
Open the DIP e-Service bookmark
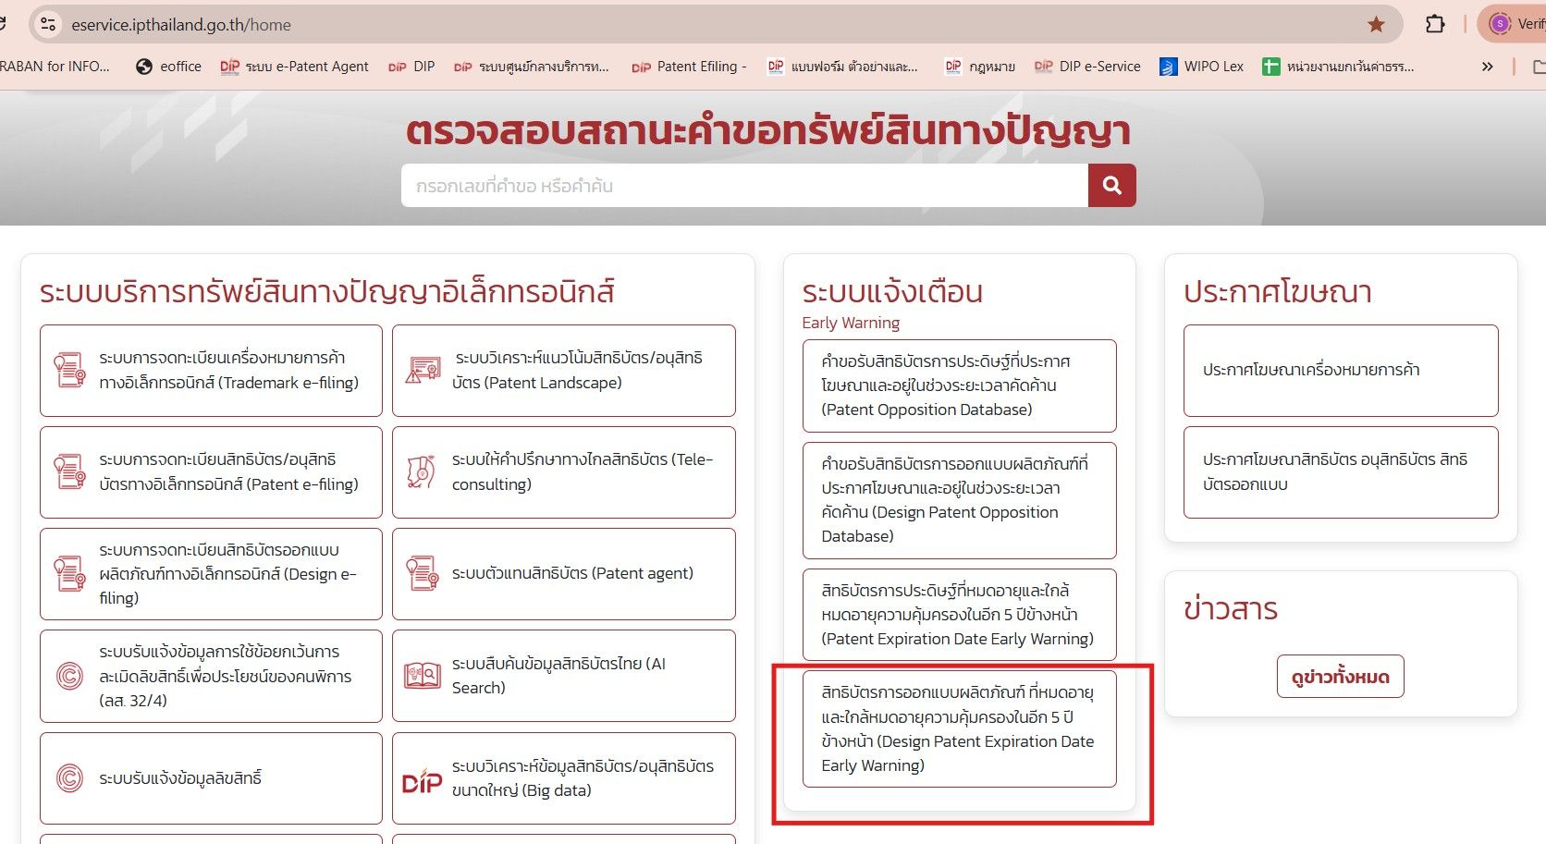1087,67
